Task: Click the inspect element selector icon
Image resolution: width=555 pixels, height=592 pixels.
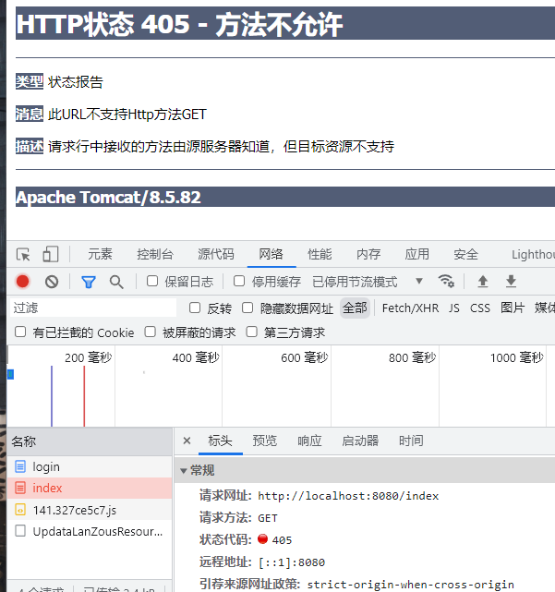Action: 23,255
